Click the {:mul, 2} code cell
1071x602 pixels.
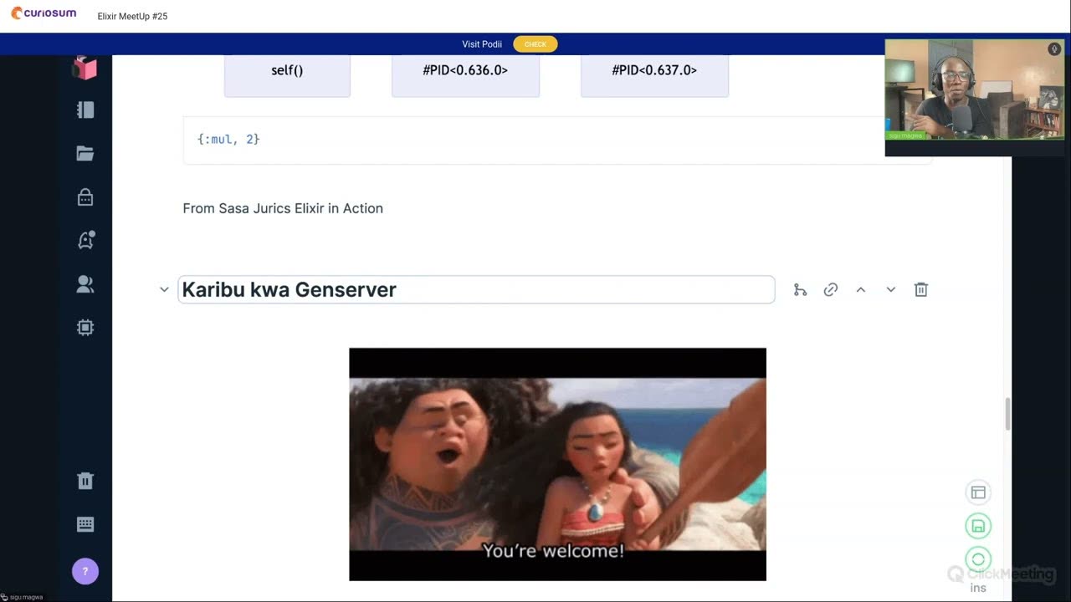click(556, 140)
